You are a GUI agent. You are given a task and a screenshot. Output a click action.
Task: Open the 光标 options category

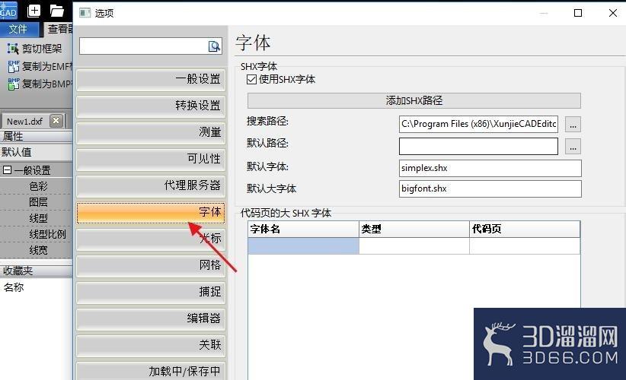point(151,239)
